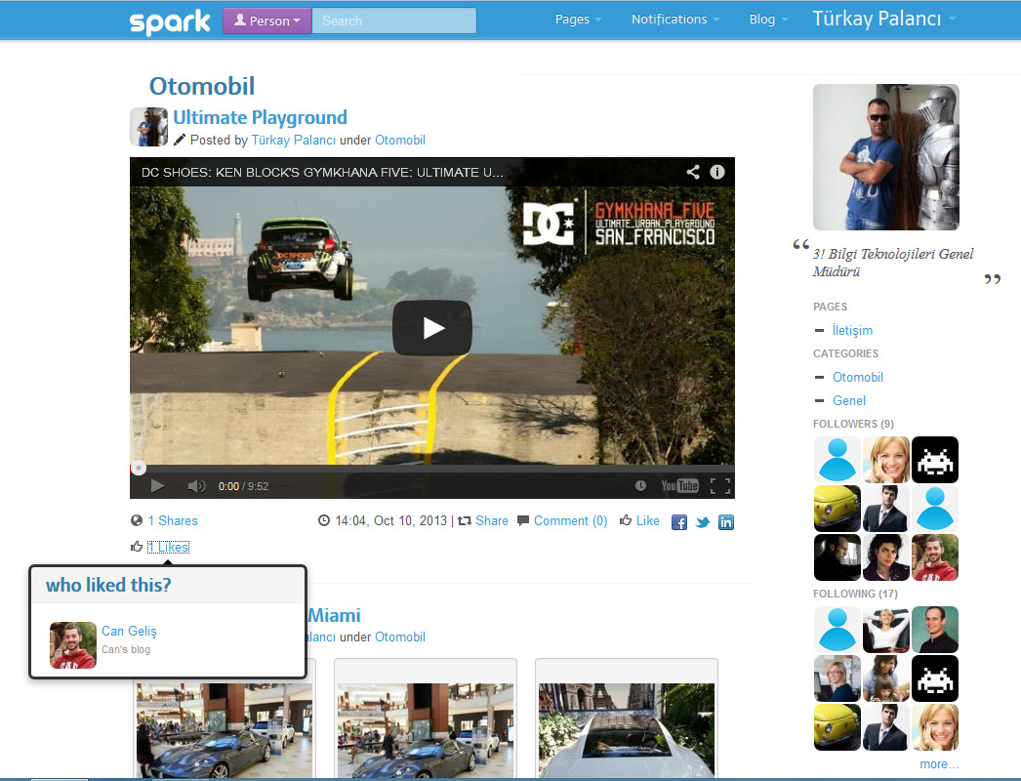The height and width of the screenshot is (781, 1021).
Task: Open Otomobil category link under Miami post
Action: pyautogui.click(x=400, y=637)
